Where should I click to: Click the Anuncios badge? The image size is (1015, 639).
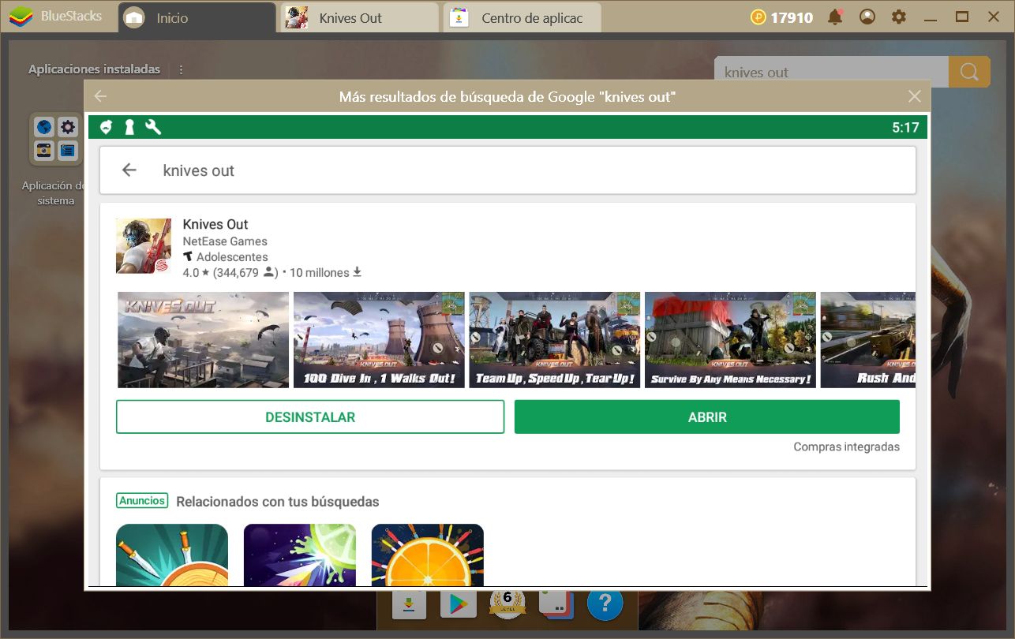142,501
